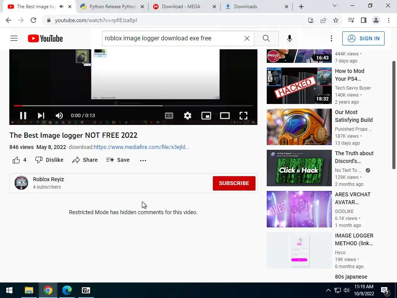This screenshot has height=298, width=397.
Task: Bookmark this page with the star
Action: (x=336, y=20)
